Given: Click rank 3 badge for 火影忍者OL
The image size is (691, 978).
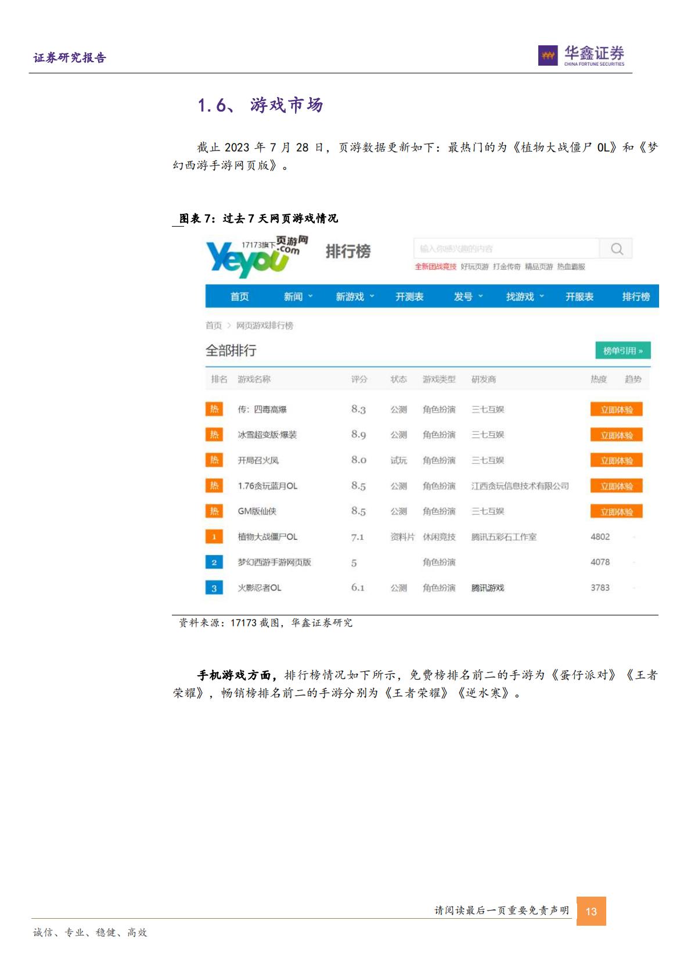Looking at the screenshot, I should click(x=214, y=588).
